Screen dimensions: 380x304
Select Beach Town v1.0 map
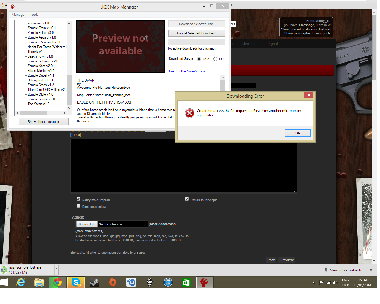coord(40,56)
